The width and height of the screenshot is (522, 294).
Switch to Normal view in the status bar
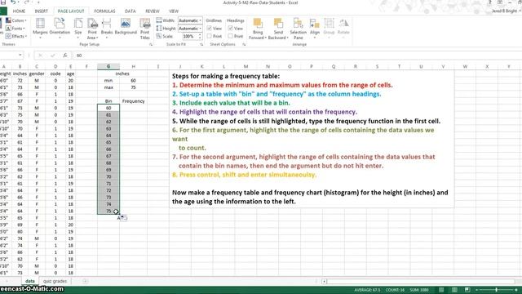(x=441, y=290)
